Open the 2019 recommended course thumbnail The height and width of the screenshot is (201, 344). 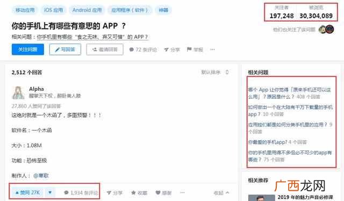click(x=261, y=197)
